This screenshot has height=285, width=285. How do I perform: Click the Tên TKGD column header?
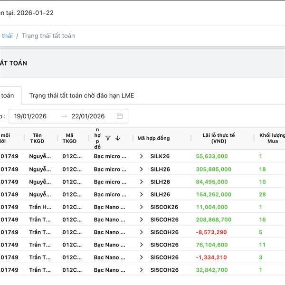tap(37, 138)
